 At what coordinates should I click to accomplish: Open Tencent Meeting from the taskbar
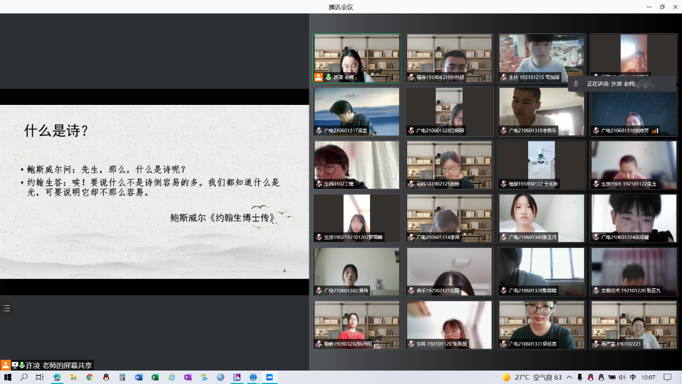269,378
